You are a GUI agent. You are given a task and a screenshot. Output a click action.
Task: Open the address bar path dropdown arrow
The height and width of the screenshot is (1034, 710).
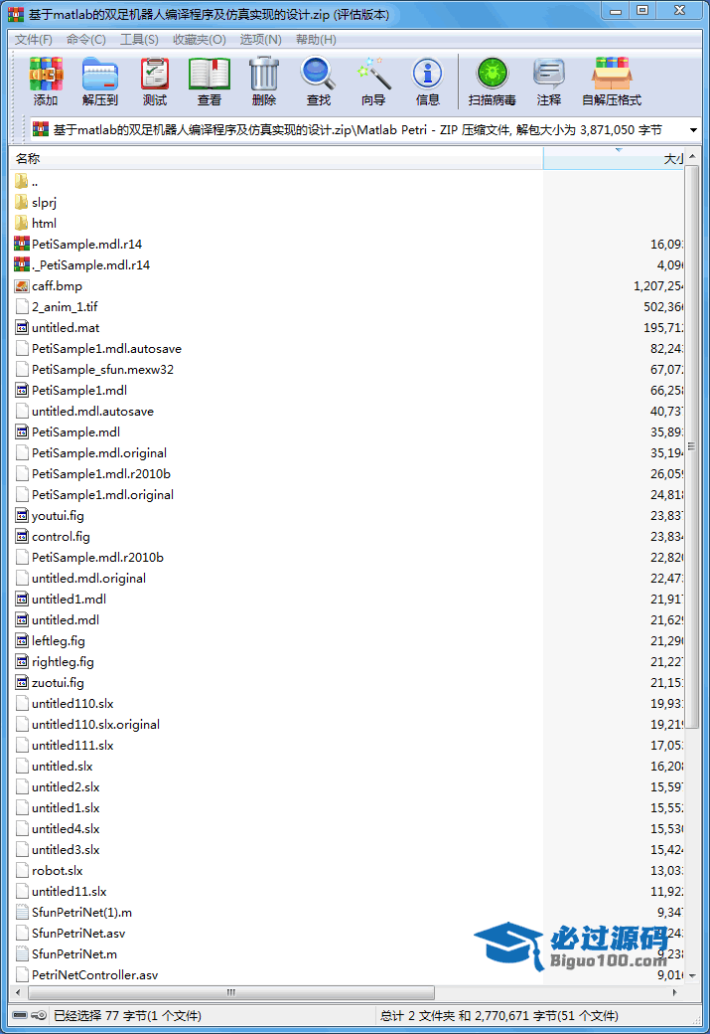pyautogui.click(x=693, y=130)
